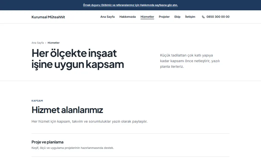Open the Hakkımızda menu item
This screenshot has width=261, height=163.
click(128, 17)
